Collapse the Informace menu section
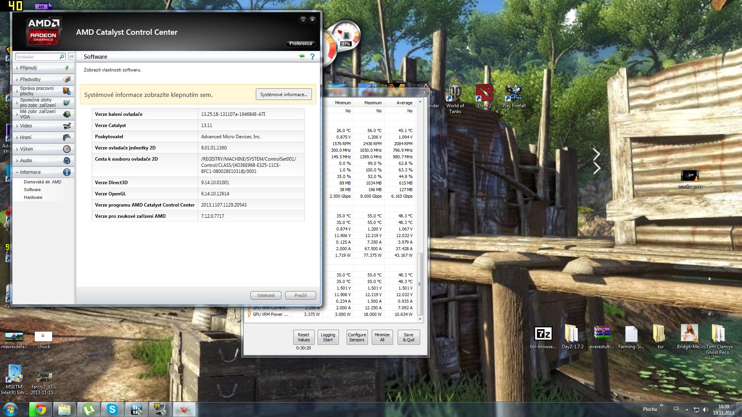This screenshot has height=417, width=742. [43, 172]
